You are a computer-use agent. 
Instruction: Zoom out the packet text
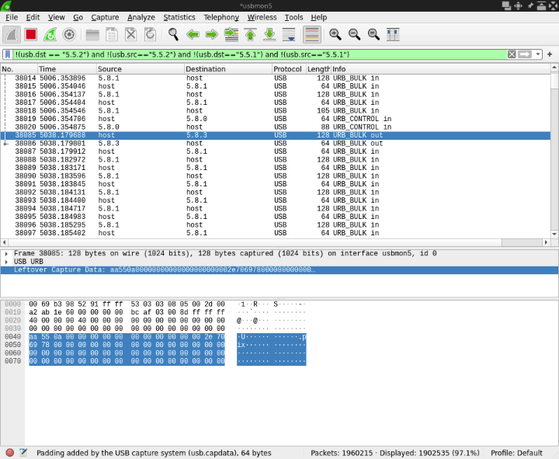coord(354,35)
